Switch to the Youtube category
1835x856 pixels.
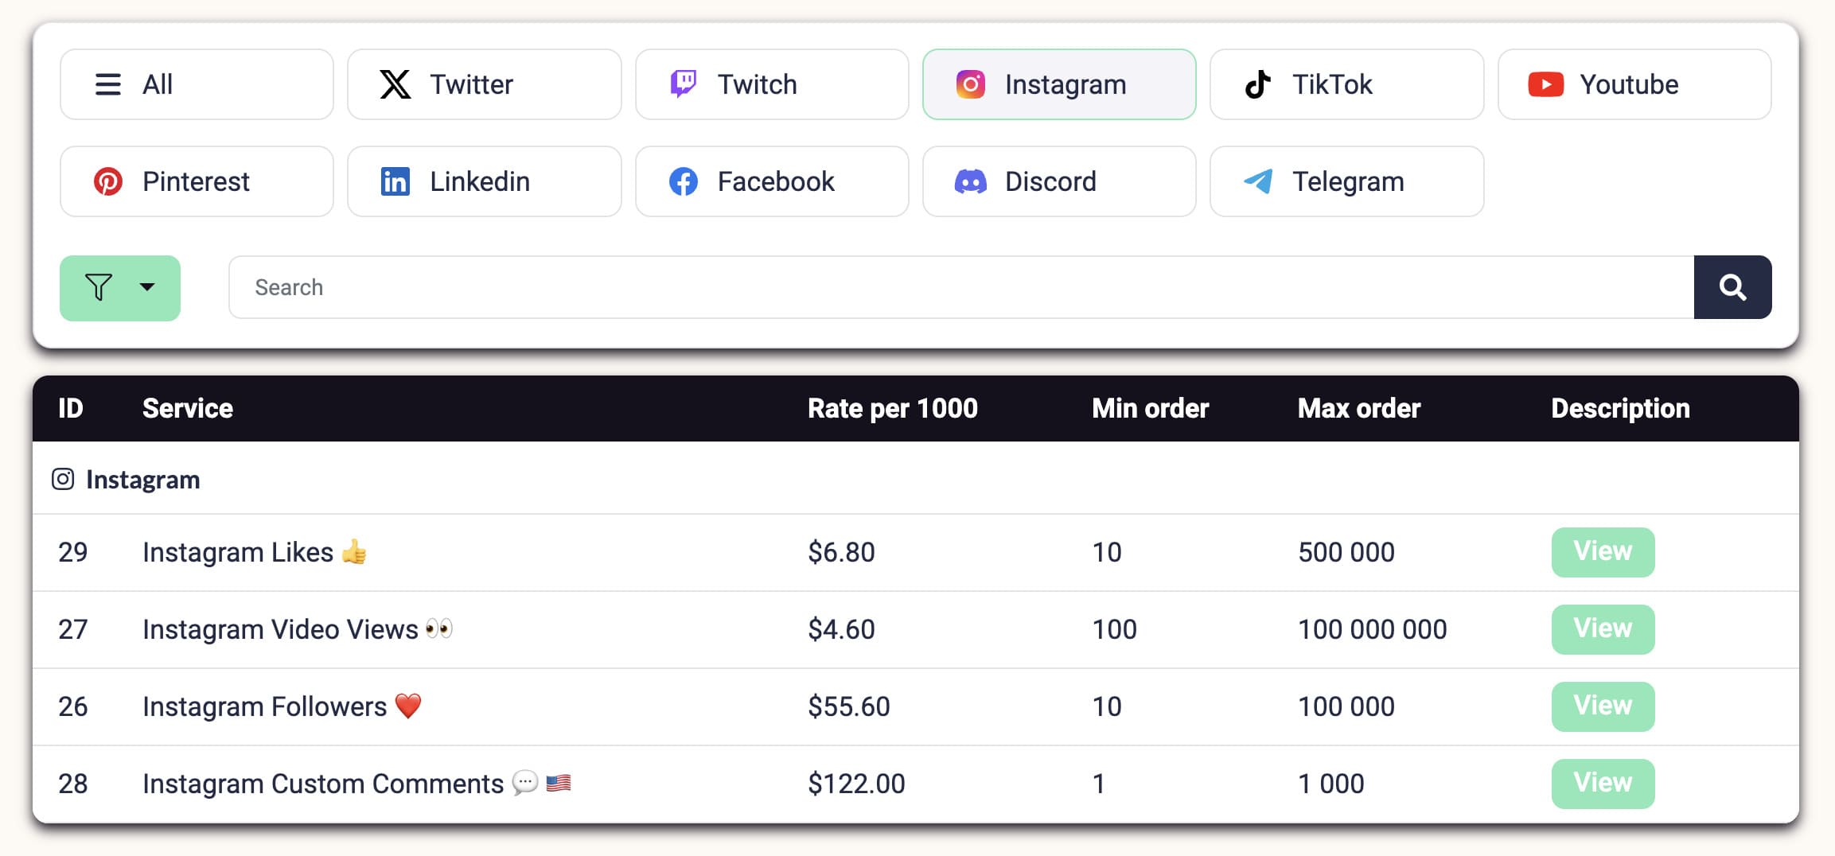[x=1634, y=84]
